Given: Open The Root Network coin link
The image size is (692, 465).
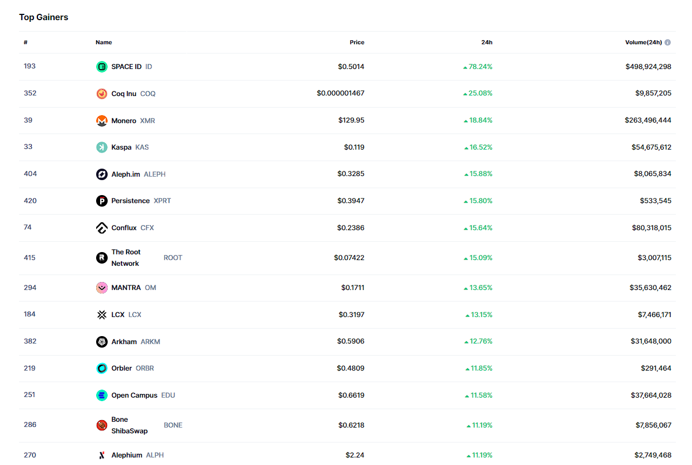Looking at the screenshot, I should (126, 258).
